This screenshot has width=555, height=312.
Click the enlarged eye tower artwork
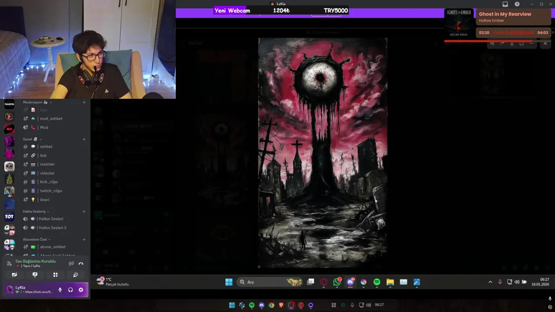(323, 153)
